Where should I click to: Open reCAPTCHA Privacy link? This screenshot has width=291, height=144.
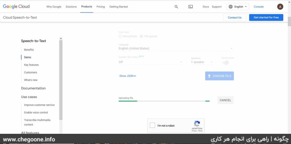click(x=194, y=131)
